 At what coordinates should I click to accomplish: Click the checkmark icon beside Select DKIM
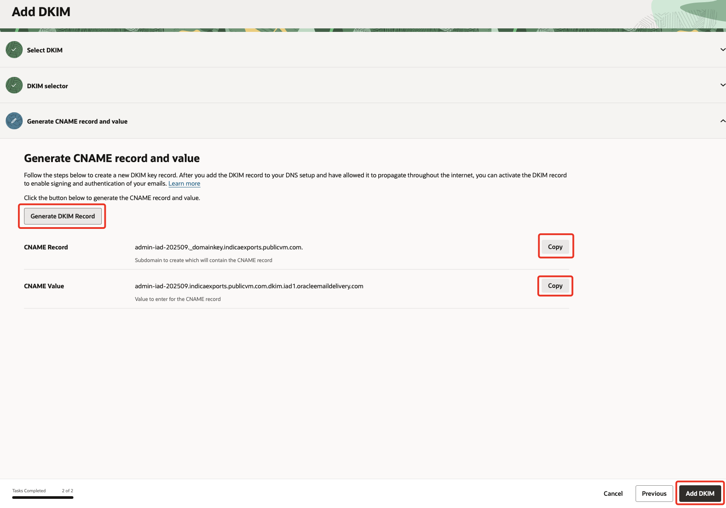pyautogui.click(x=14, y=50)
